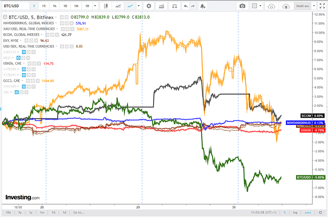This screenshot has height=217, width=328.
Task: Redo last chart action
Action: (x=193, y=6)
